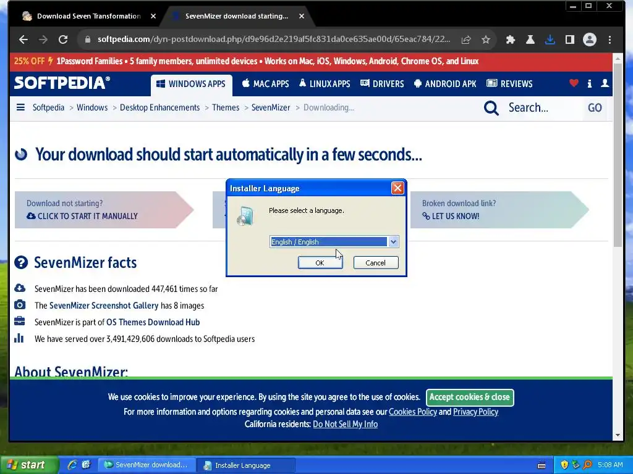Click the red heart icon
Screen dimensions: 633x474
pyautogui.click(x=574, y=83)
